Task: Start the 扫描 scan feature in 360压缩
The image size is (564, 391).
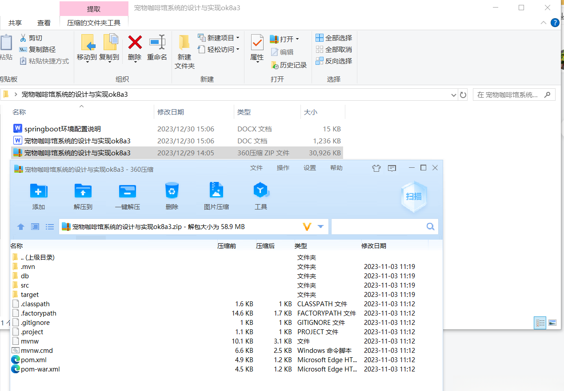Action: tap(414, 195)
